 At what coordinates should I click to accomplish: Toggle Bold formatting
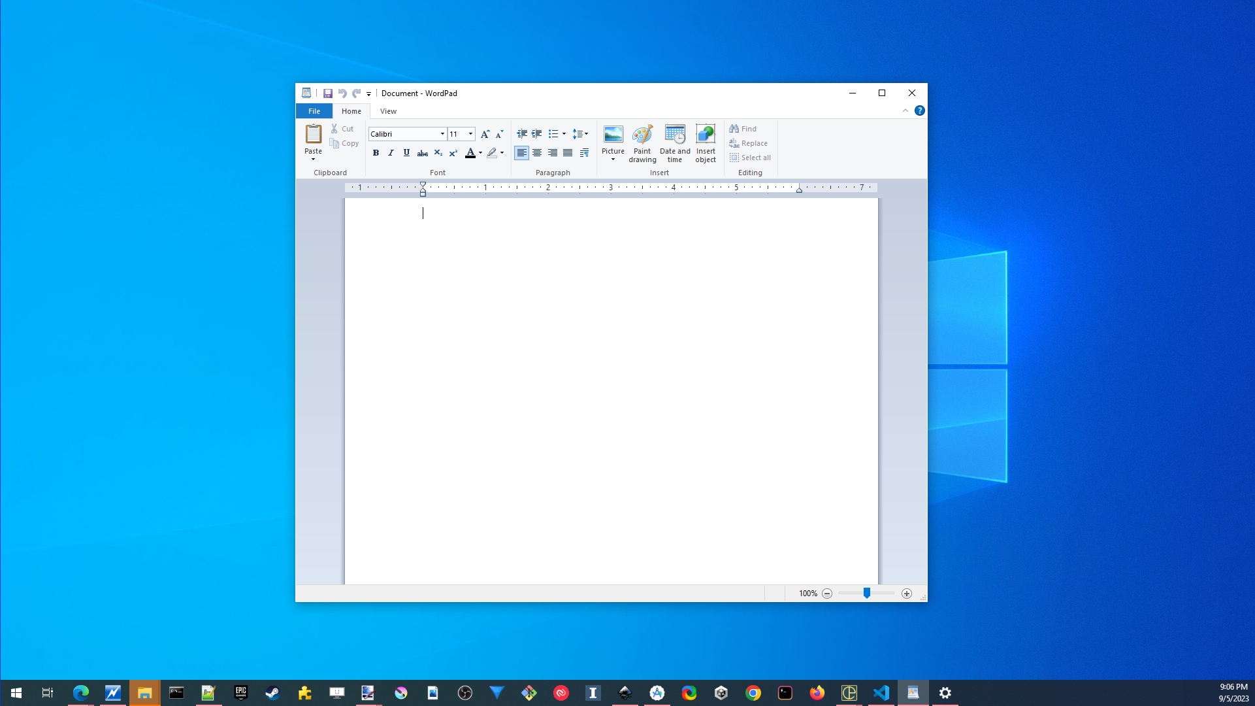tap(376, 153)
